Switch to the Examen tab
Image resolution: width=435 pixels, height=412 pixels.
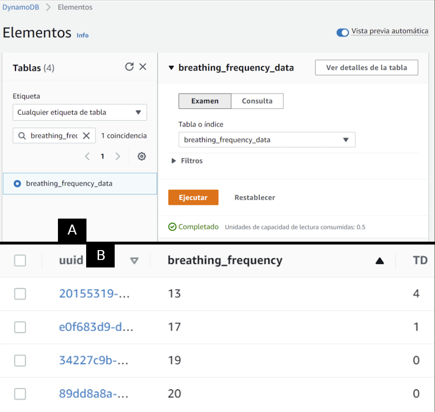205,101
